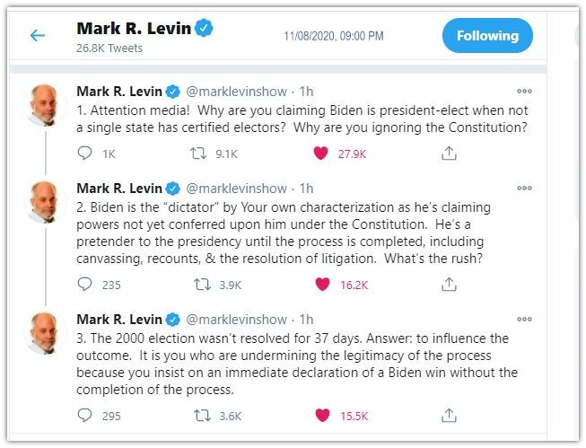The height and width of the screenshot is (448, 586).
Task: Click the back arrow icon
Action: tap(38, 36)
